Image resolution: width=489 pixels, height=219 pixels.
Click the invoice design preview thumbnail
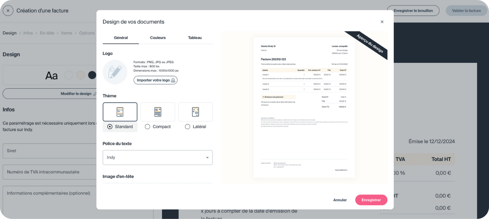tap(304, 108)
